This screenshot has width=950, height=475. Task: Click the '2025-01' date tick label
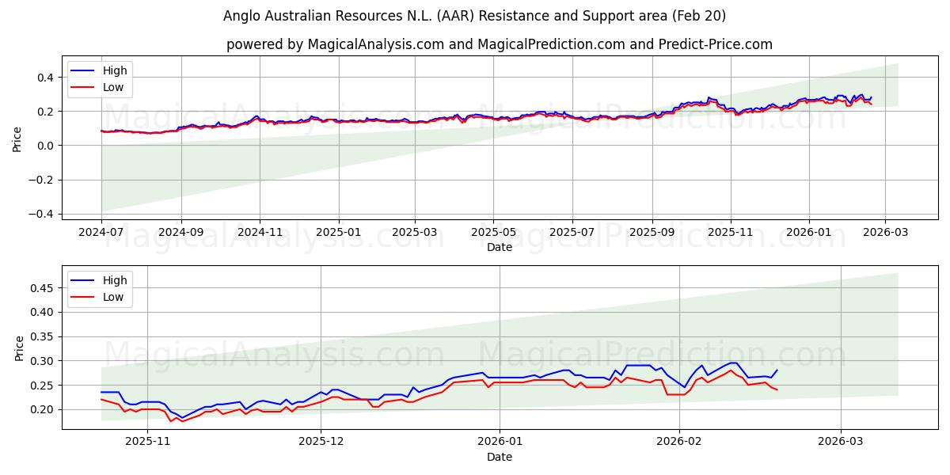(339, 233)
